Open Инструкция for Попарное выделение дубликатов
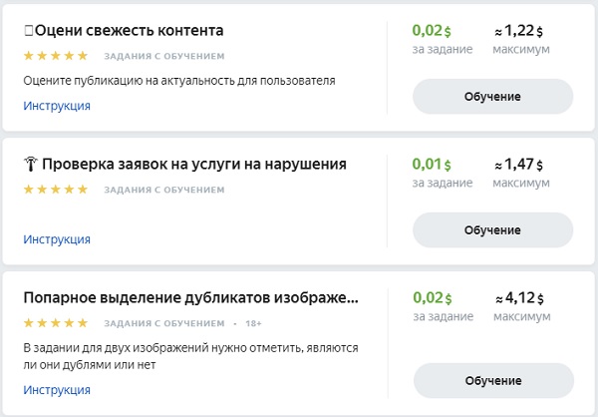598x417 pixels. click(57, 390)
